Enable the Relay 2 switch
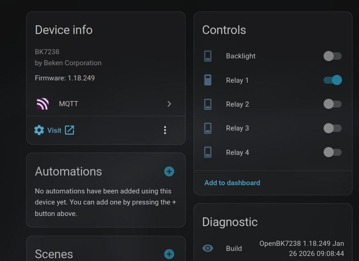 (332, 104)
